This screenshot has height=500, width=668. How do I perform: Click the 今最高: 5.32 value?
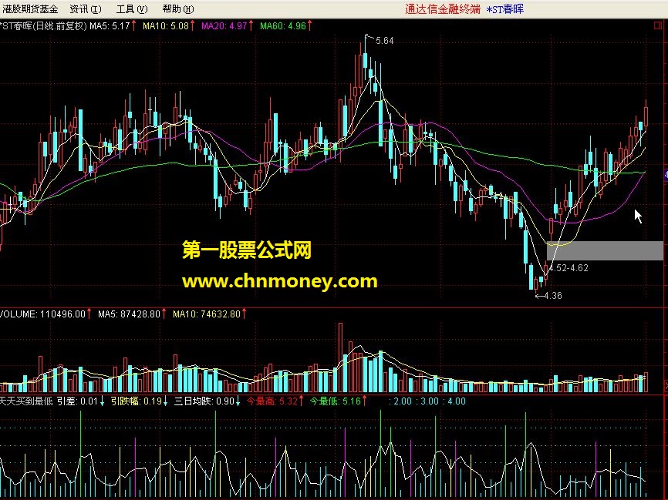point(275,401)
